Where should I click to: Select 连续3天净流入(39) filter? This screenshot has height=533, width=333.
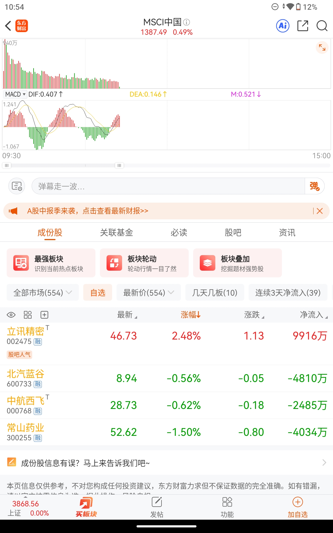(288, 293)
